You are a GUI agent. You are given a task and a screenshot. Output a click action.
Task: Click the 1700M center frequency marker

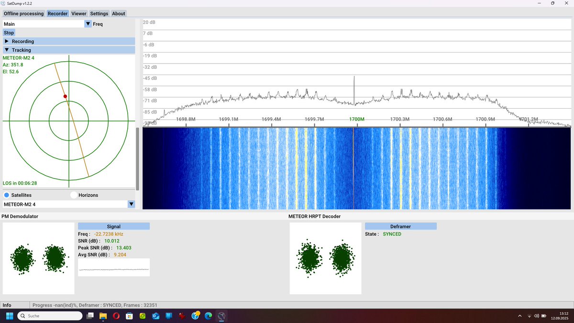357,119
